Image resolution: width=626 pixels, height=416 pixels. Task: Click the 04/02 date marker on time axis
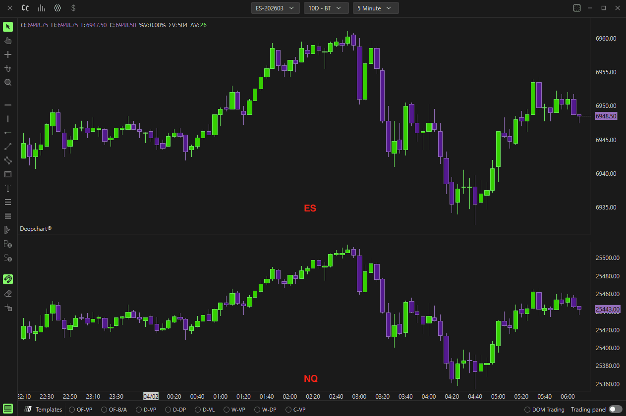click(x=151, y=396)
